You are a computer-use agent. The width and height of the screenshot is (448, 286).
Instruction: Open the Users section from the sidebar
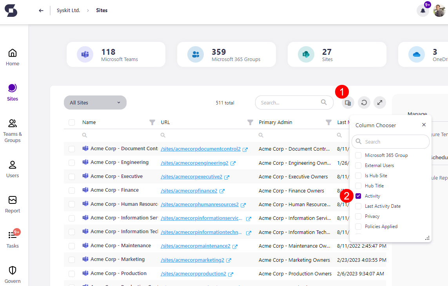[x=12, y=168]
